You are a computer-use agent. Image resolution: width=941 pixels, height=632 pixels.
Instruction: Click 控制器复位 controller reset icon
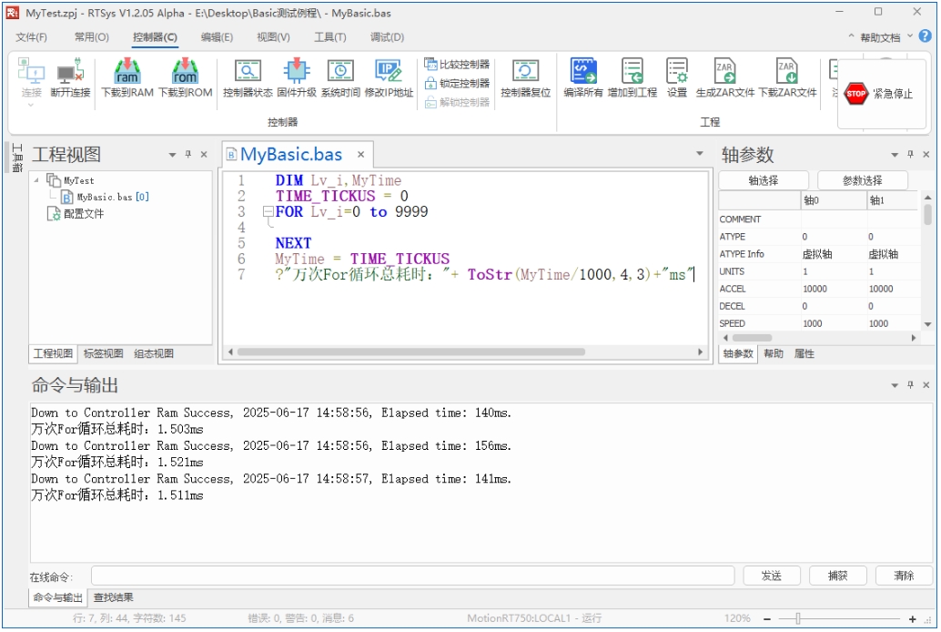525,71
